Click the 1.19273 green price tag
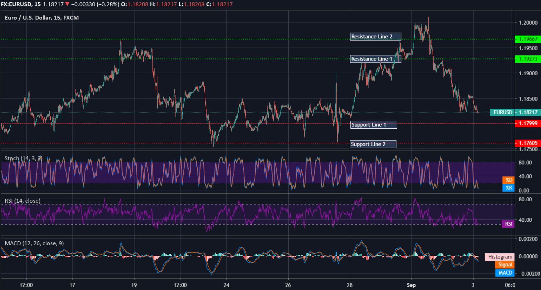This screenshot has height=290, width=541. pos(528,59)
